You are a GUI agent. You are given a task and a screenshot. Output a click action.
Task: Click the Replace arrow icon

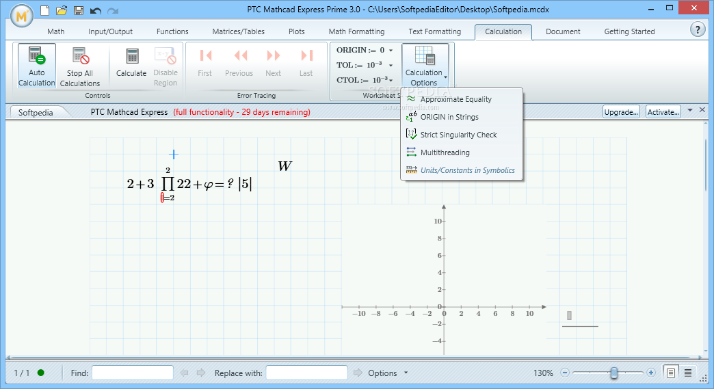358,373
